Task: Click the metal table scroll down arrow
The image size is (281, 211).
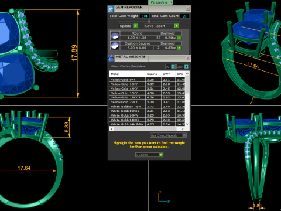Action: point(187,124)
